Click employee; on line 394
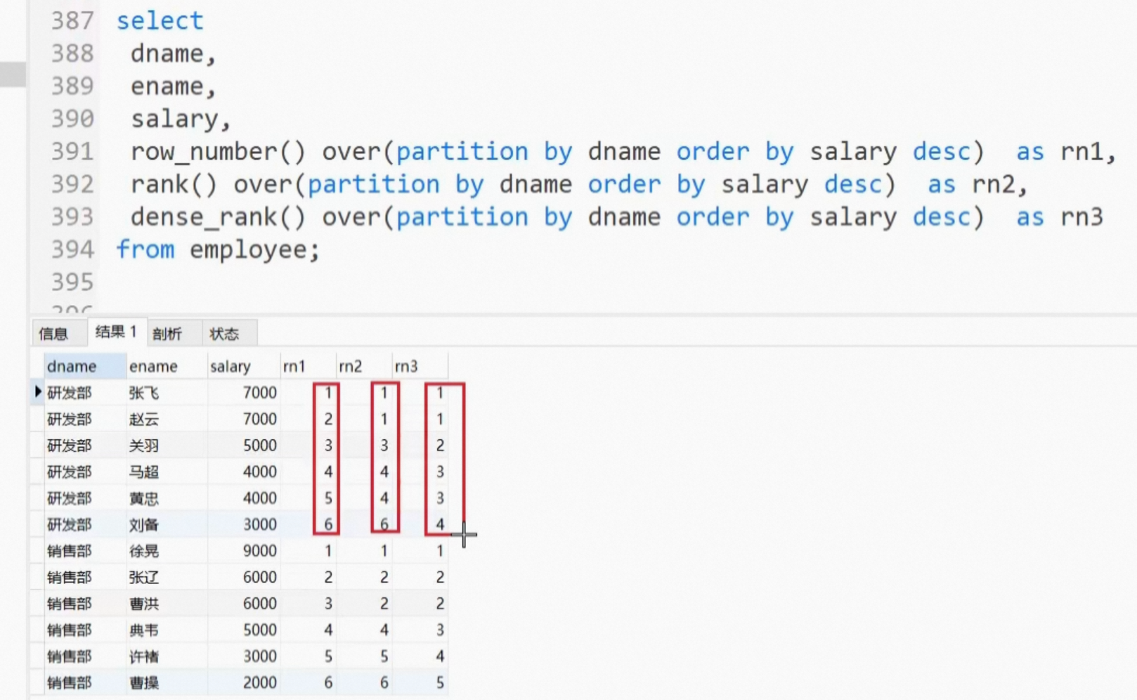 254,250
